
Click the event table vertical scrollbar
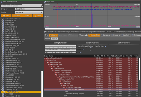pyautogui.click(x=139, y=69)
